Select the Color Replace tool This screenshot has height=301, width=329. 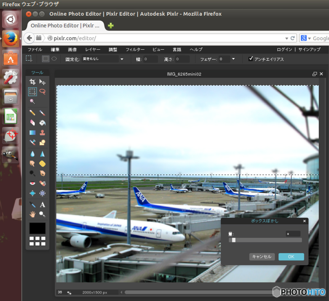(32, 142)
